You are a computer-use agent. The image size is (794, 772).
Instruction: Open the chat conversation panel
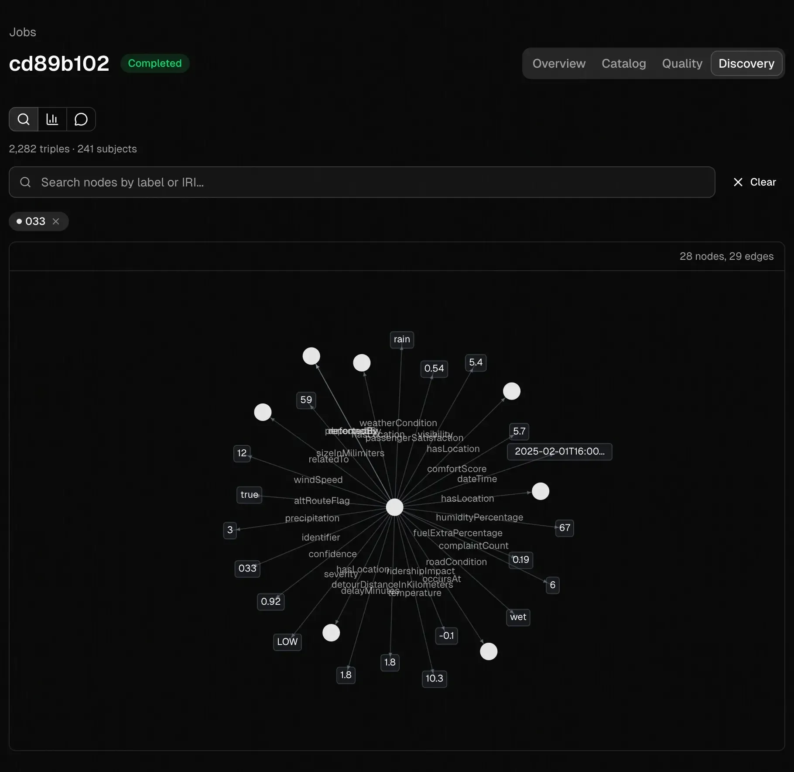pos(81,119)
